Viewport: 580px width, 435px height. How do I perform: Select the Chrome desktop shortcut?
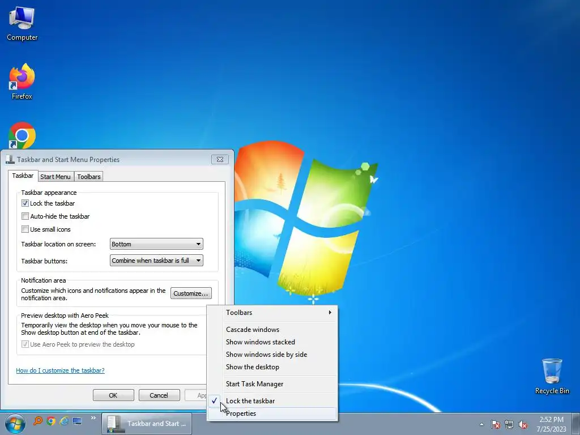tap(22, 135)
